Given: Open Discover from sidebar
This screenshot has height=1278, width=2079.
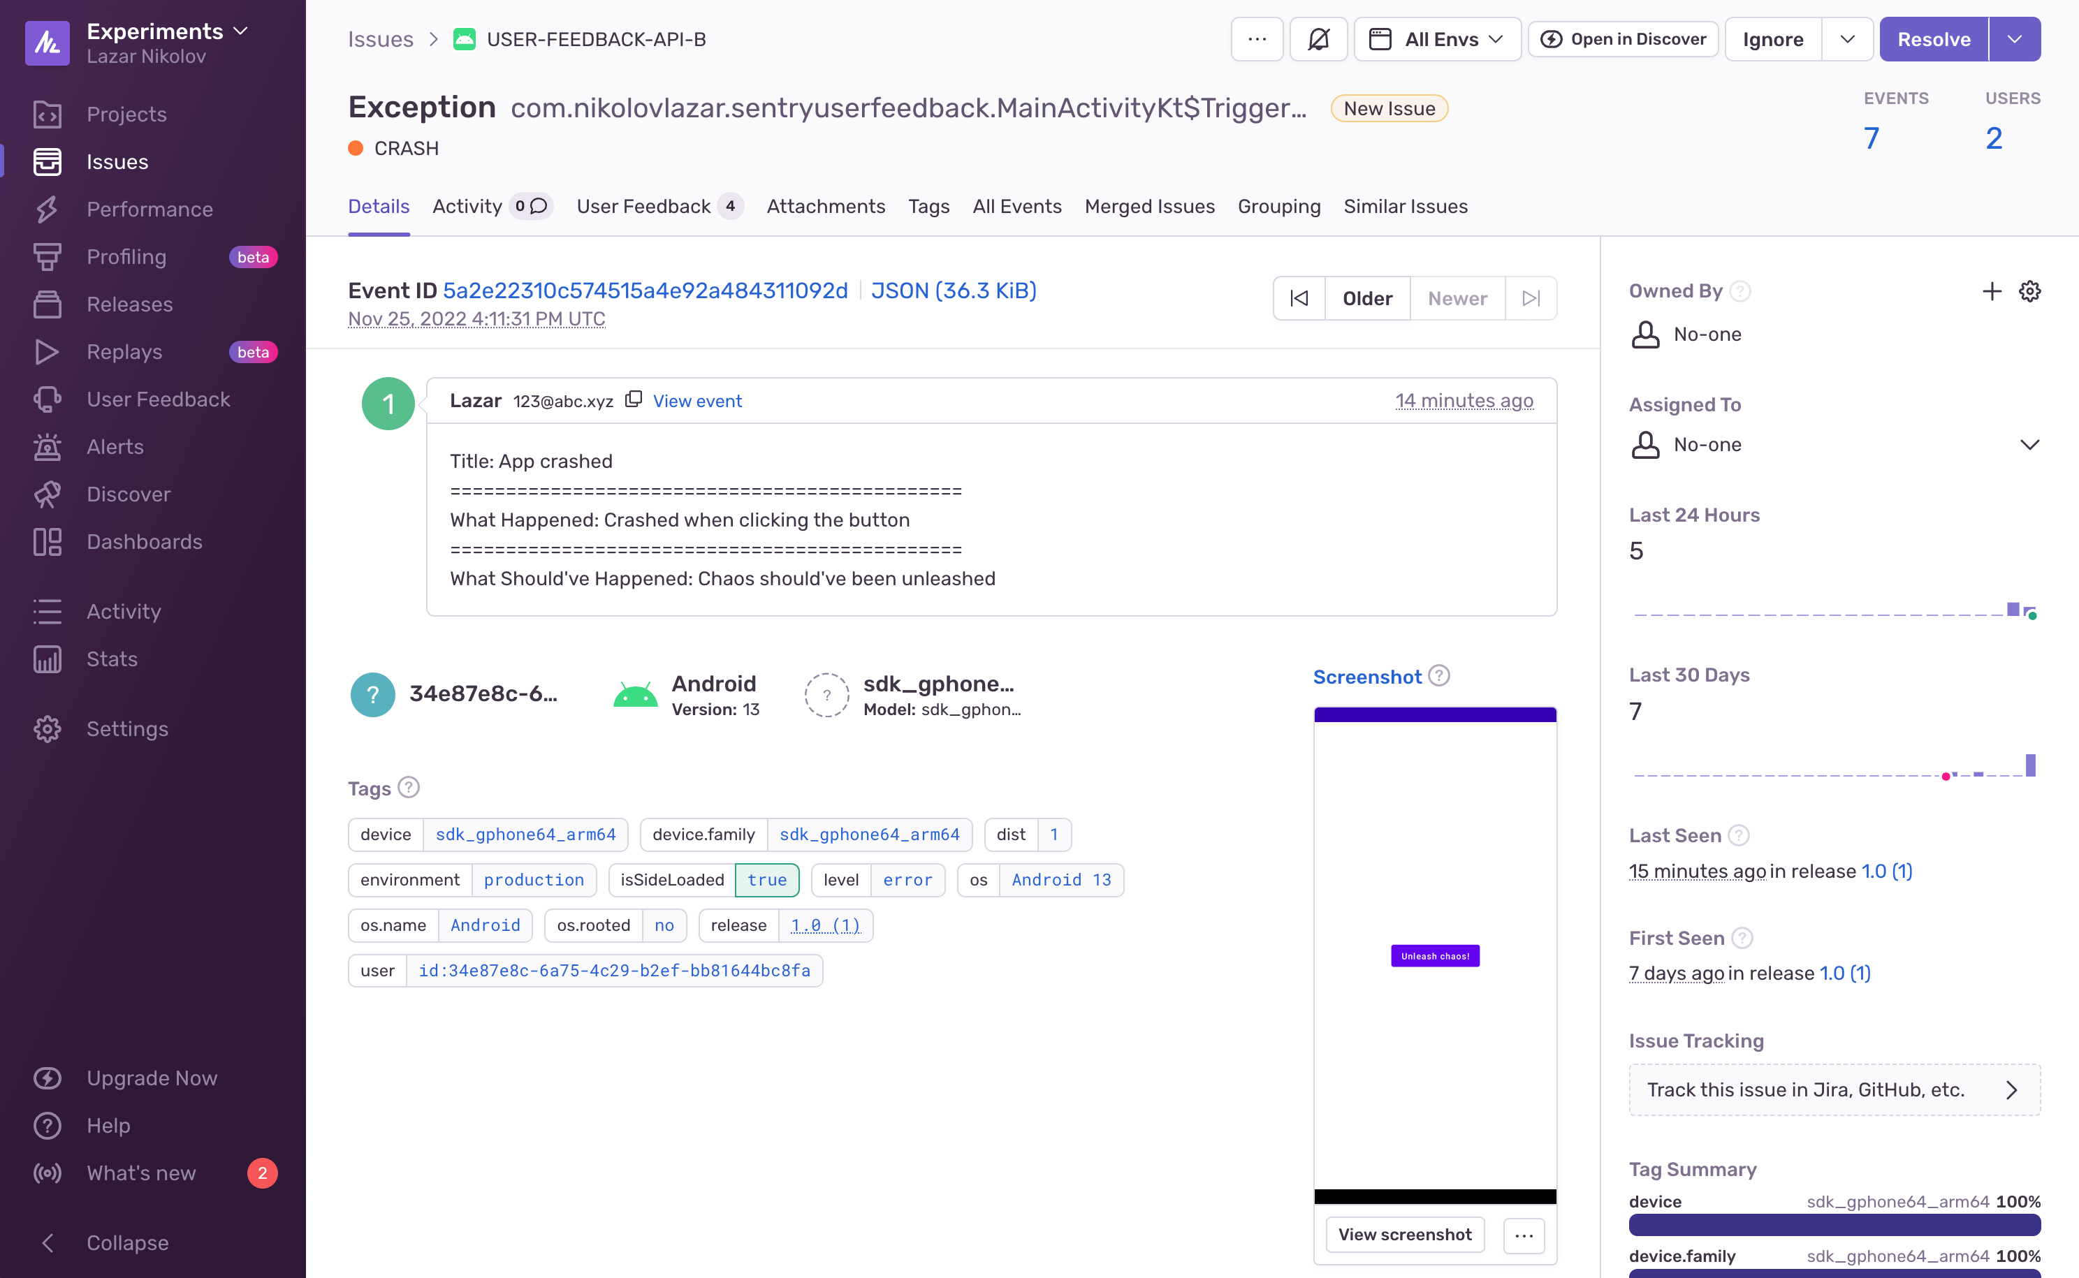Looking at the screenshot, I should pyautogui.click(x=129, y=494).
